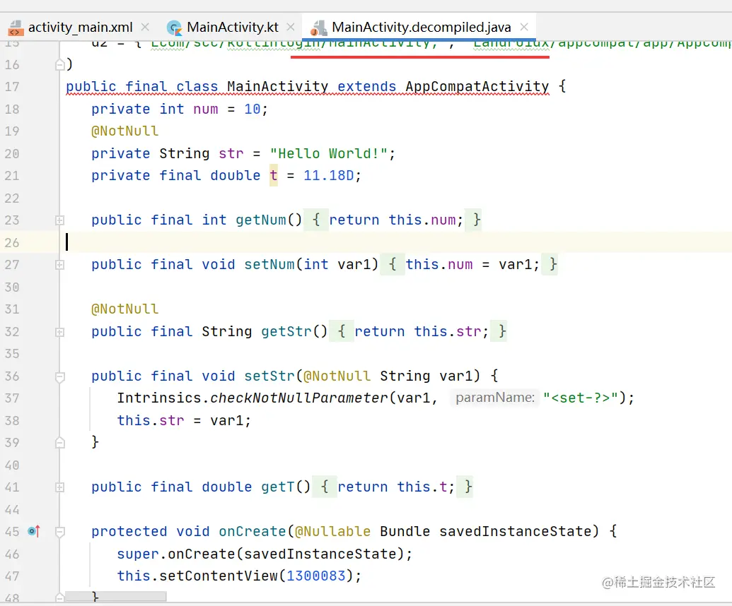Expand the folded getT() method
This screenshot has width=732, height=606.
pyautogui.click(x=59, y=487)
